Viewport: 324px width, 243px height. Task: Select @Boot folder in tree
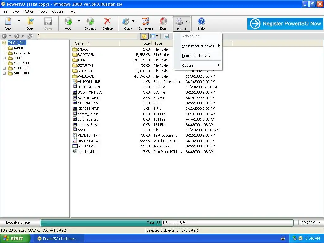click(19, 48)
